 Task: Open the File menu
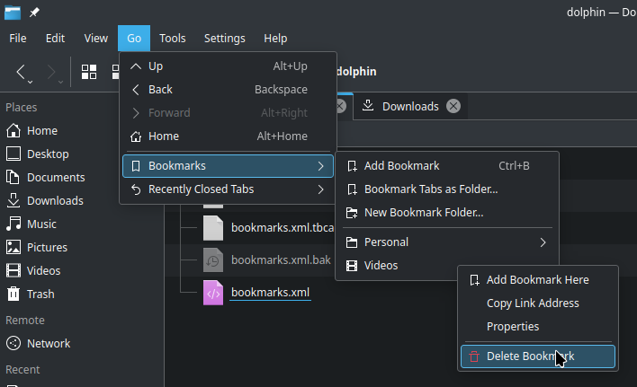[18, 38]
